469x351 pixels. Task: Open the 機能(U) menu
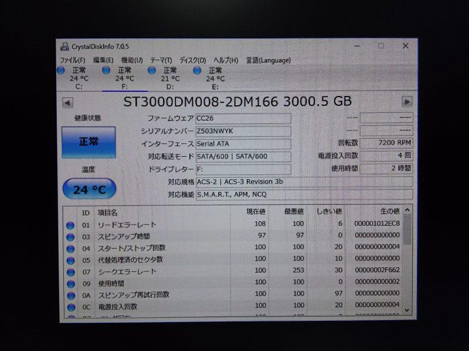(132, 60)
